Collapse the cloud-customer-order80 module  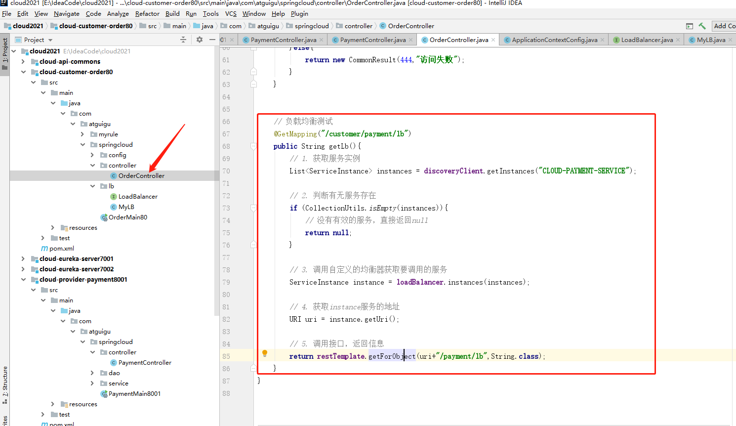point(23,72)
